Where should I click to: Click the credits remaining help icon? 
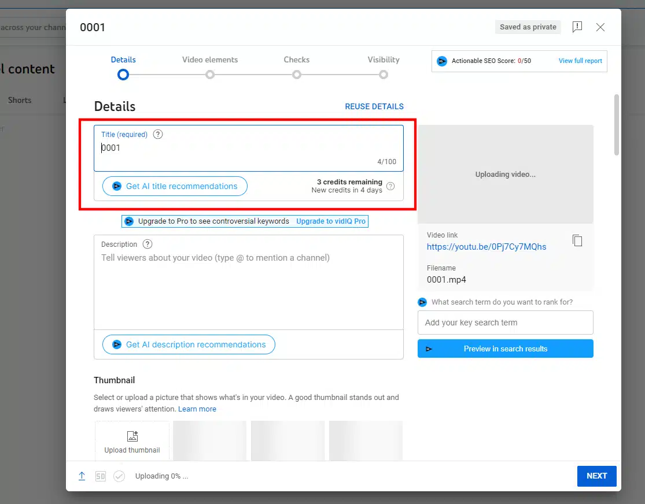click(x=390, y=186)
